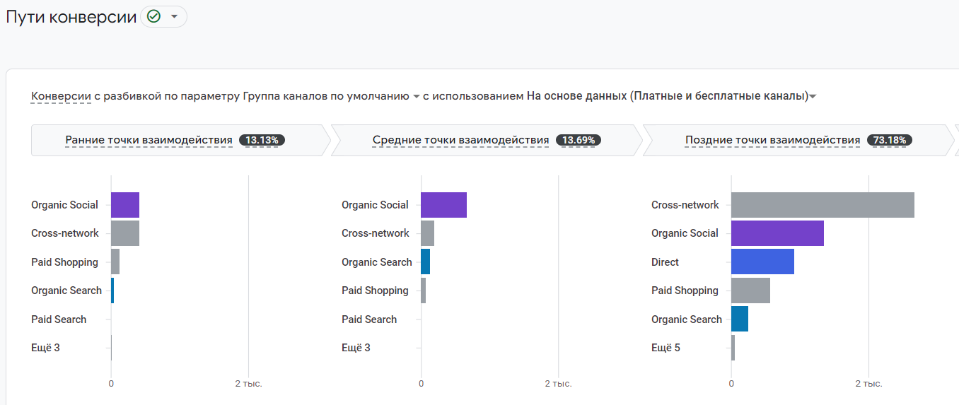Click the Ещё 3 label in early chart

45,348
